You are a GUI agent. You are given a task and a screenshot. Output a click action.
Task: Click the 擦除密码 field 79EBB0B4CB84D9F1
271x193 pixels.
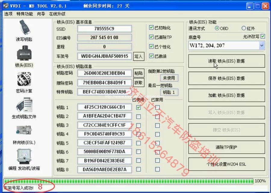click(104, 83)
